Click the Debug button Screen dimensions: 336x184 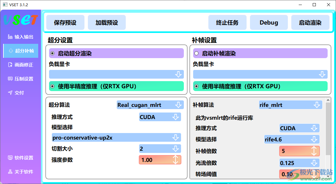269,22
